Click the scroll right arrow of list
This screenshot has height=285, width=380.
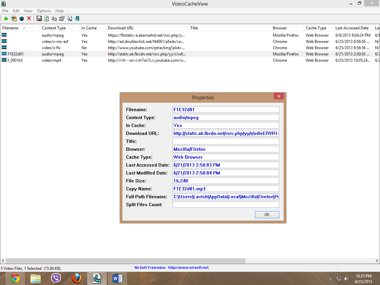point(377,261)
